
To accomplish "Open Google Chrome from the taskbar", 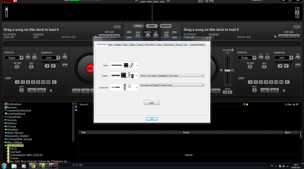I will pyautogui.click(x=33, y=166).
